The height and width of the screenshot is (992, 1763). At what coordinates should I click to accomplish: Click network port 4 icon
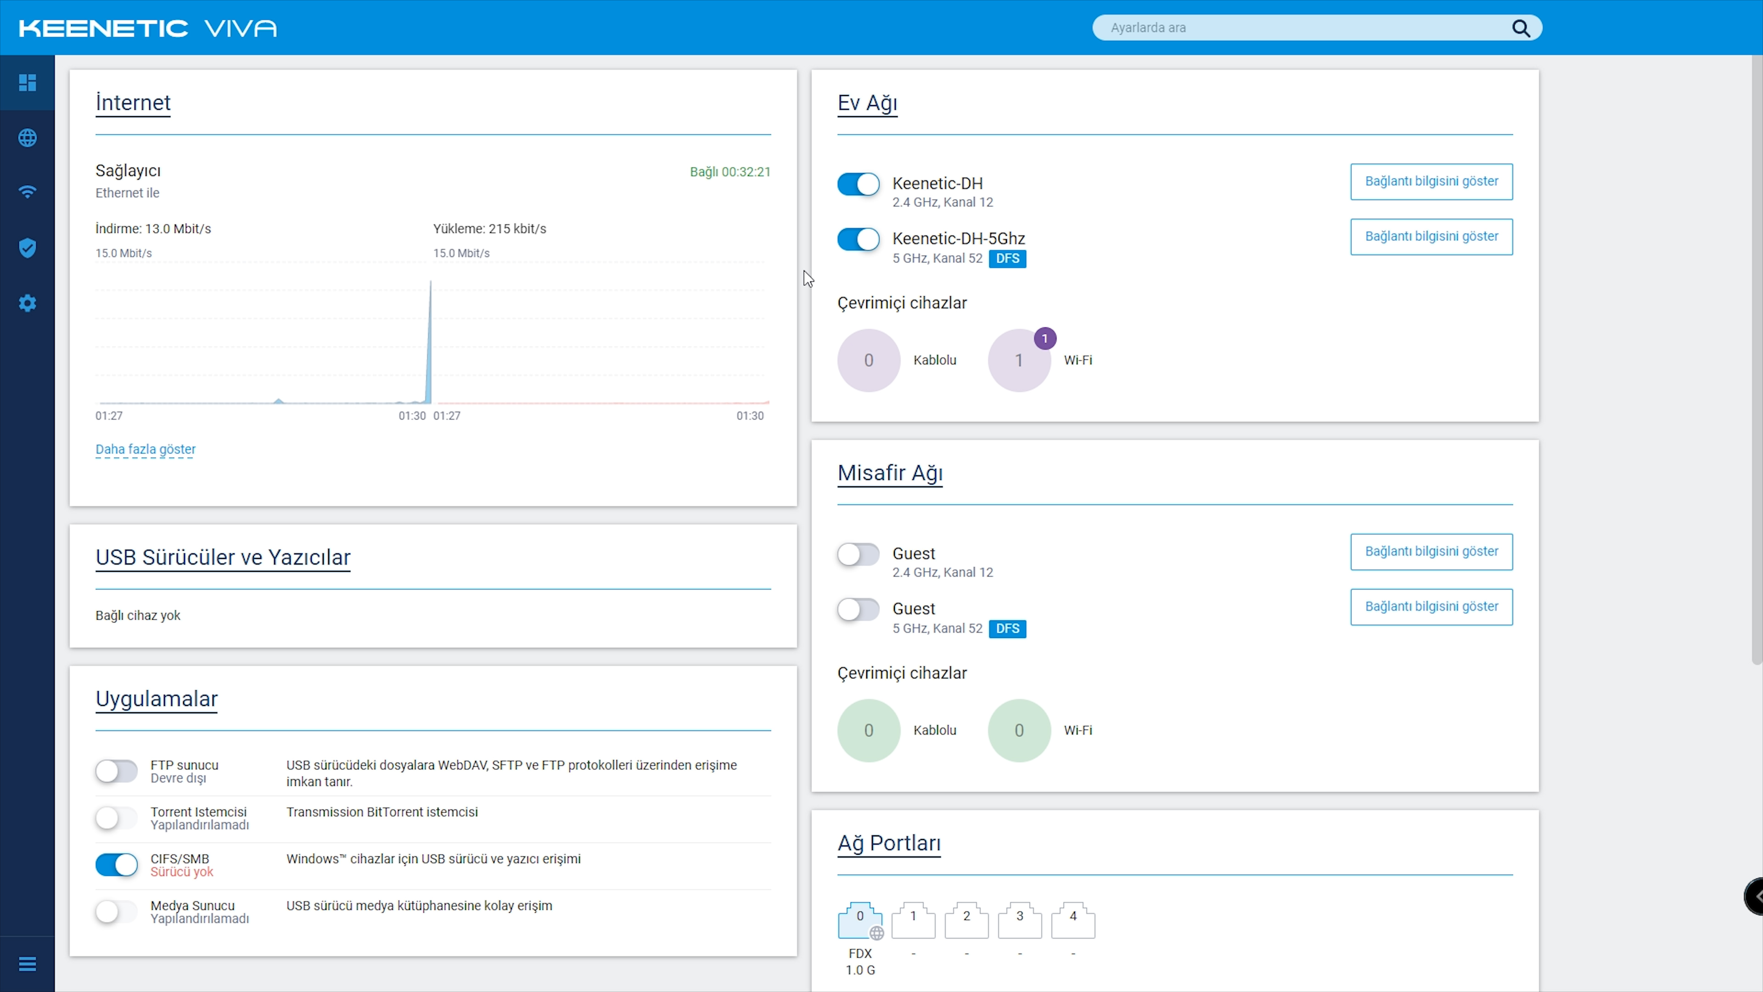[x=1073, y=921]
